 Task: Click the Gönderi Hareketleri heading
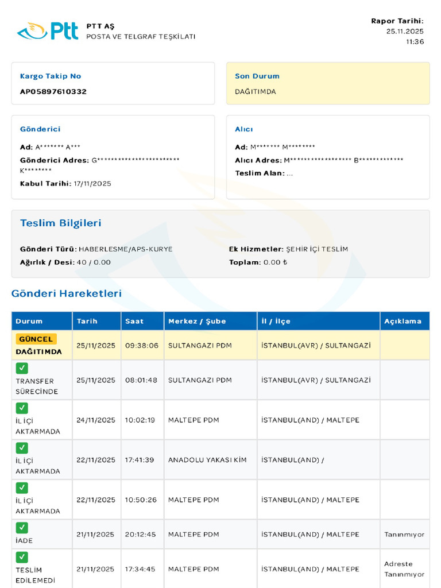[x=67, y=293]
